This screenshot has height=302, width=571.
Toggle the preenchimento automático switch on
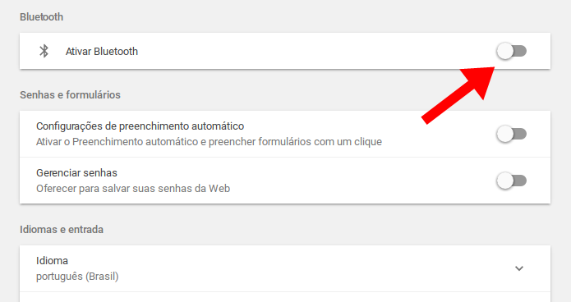511,134
